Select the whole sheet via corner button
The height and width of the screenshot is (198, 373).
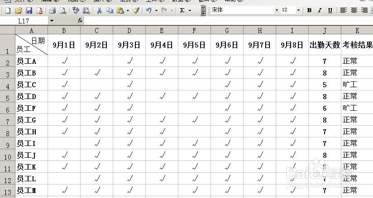(7, 30)
